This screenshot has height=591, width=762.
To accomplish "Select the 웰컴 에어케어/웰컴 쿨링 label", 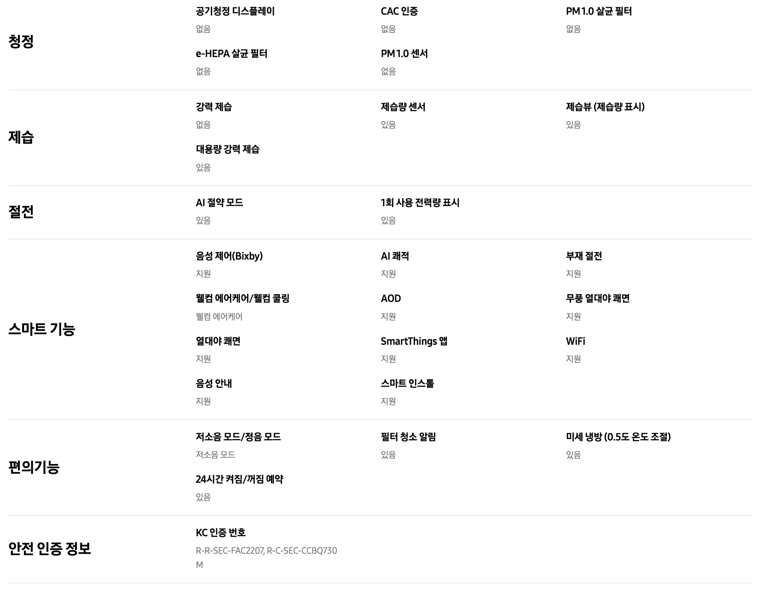I will 243,298.
